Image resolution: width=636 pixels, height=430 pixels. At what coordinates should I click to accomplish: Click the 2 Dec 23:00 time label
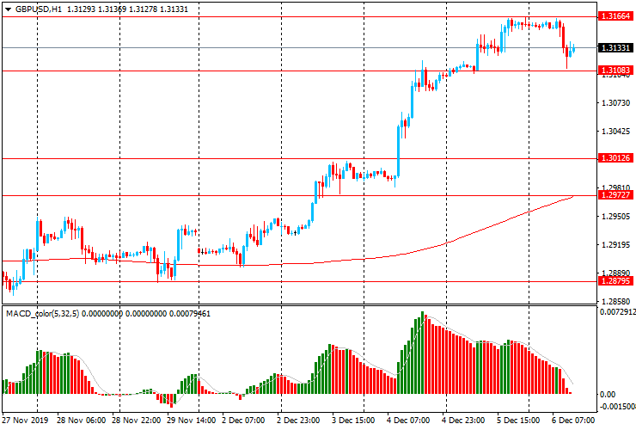(298, 421)
